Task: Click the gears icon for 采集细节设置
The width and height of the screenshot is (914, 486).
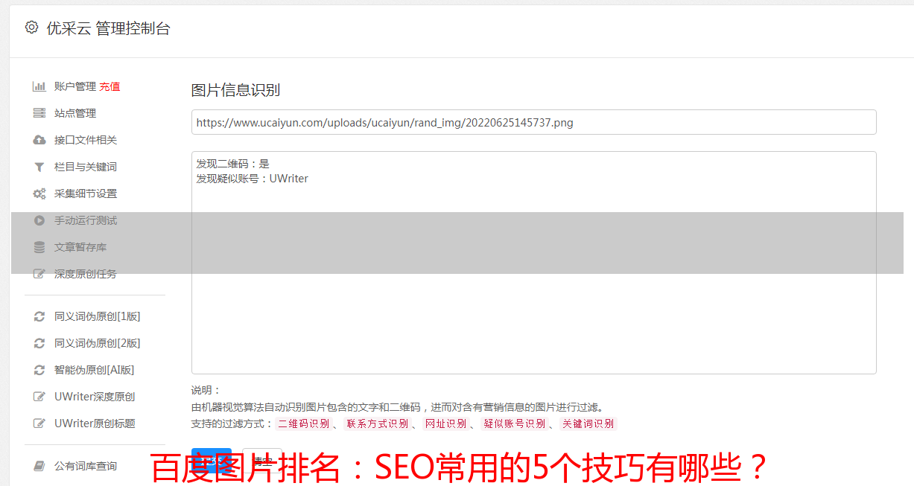Action: coord(39,194)
